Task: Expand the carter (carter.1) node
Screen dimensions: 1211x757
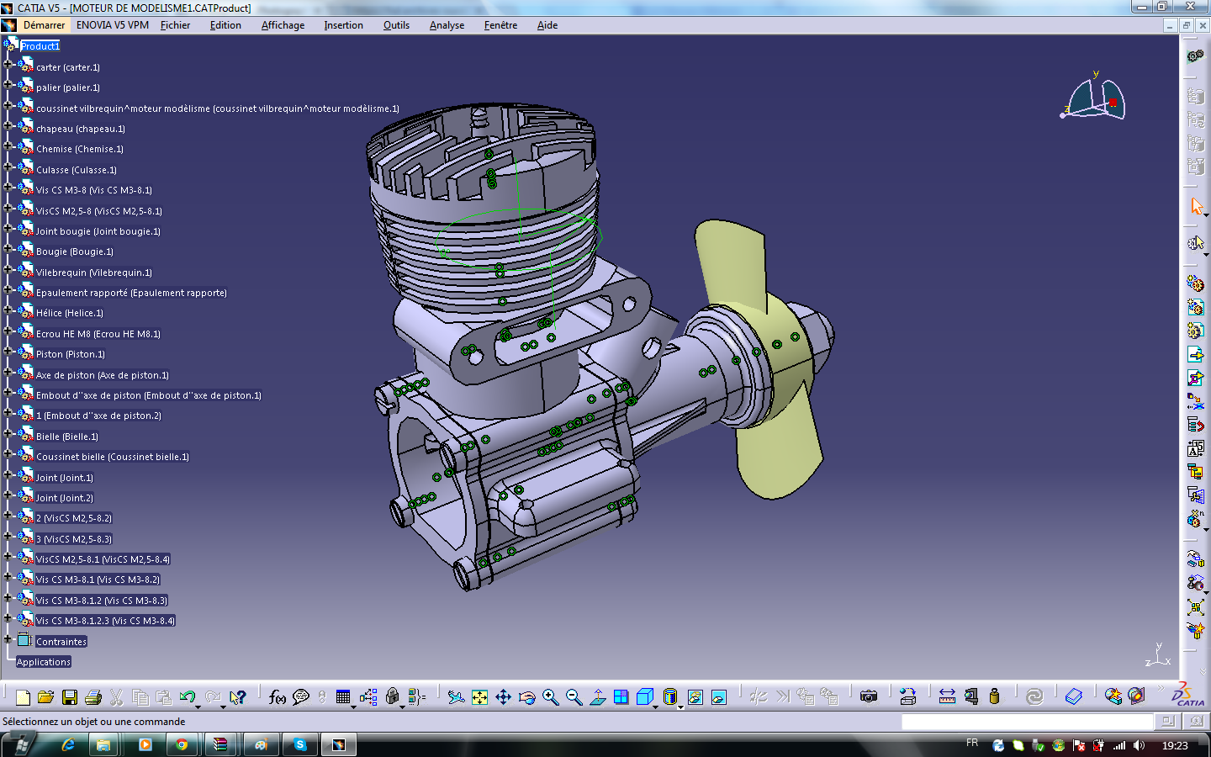Action: point(8,64)
